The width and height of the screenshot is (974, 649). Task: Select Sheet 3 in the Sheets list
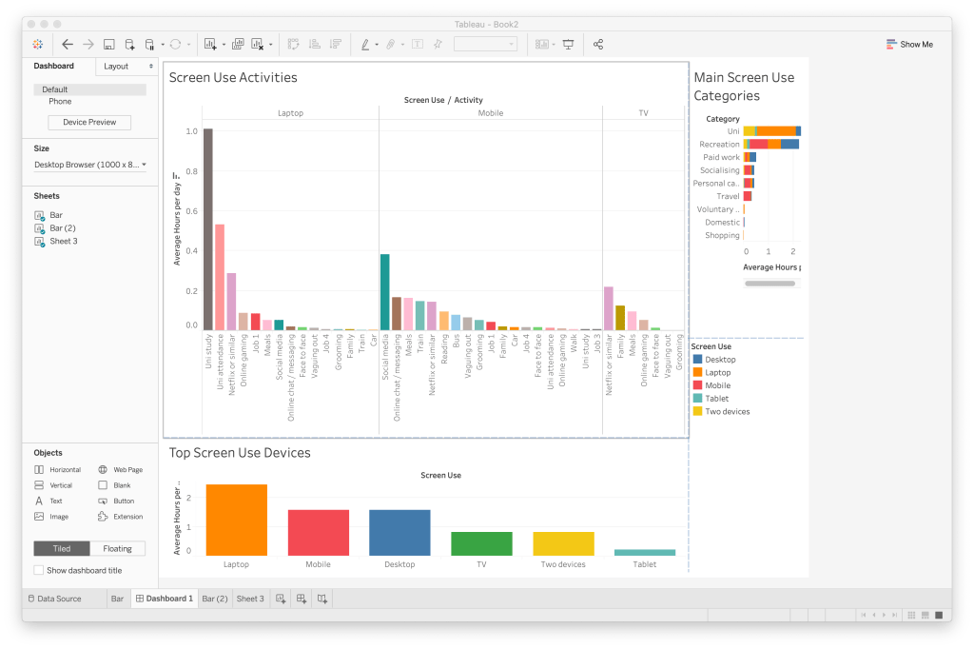pos(64,242)
